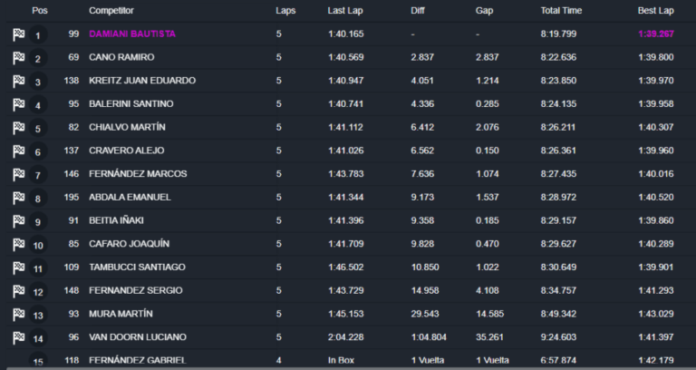
Task: Select the position 5 badge for Chialvo Martín
Action: (x=38, y=129)
